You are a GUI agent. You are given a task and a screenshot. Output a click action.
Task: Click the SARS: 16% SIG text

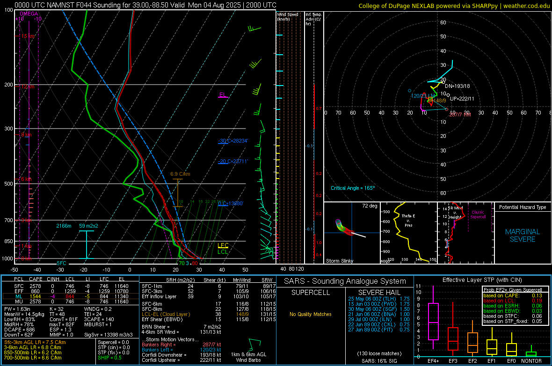(379, 361)
